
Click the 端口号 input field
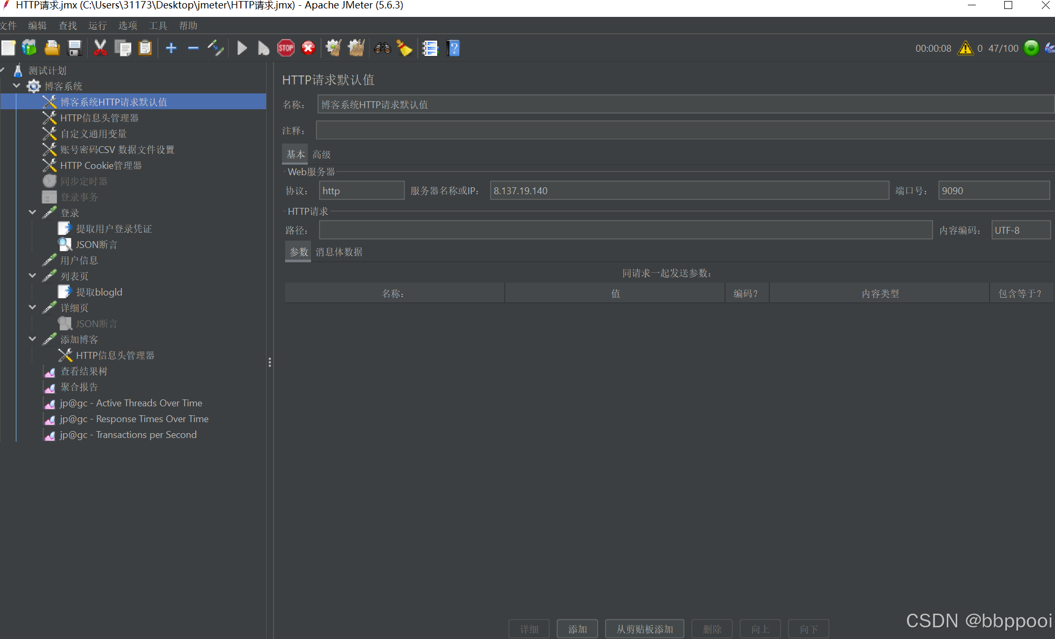[x=993, y=190]
